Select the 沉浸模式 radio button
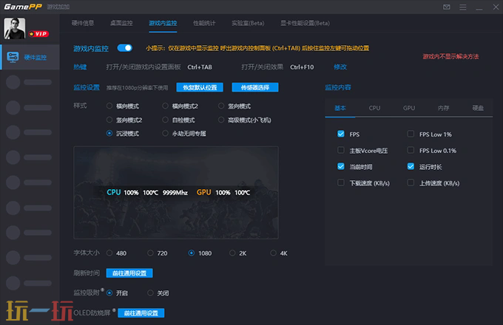This screenshot has width=503, height=325. (109, 133)
